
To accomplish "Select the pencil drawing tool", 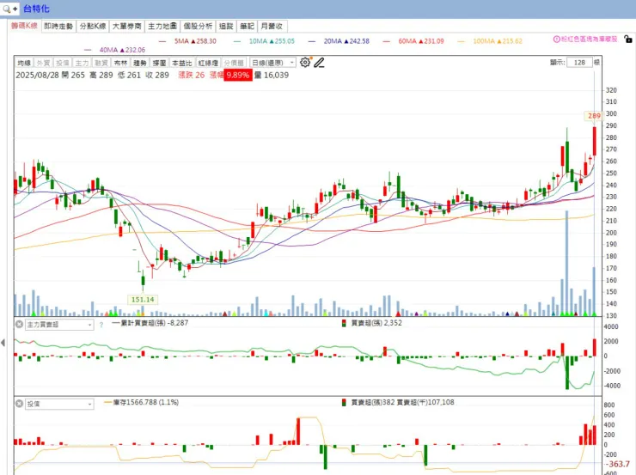I will tap(319, 63).
